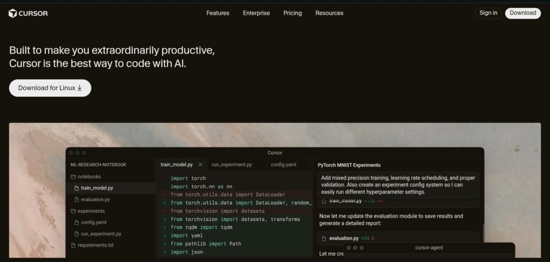Image resolution: width=550 pixels, height=262 pixels.
Task: Click the evaluation.py chip file icon
Action: pos(324,238)
